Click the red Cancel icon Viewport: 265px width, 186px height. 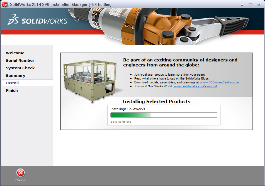click(x=21, y=173)
